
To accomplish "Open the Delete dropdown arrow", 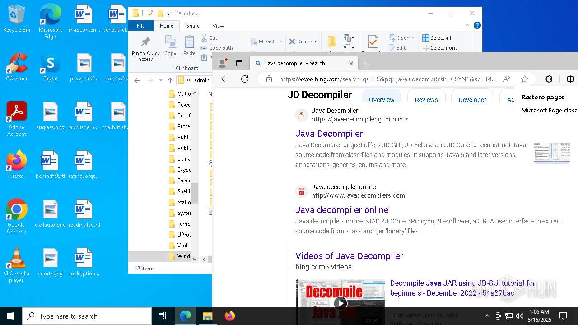I will coord(315,42).
